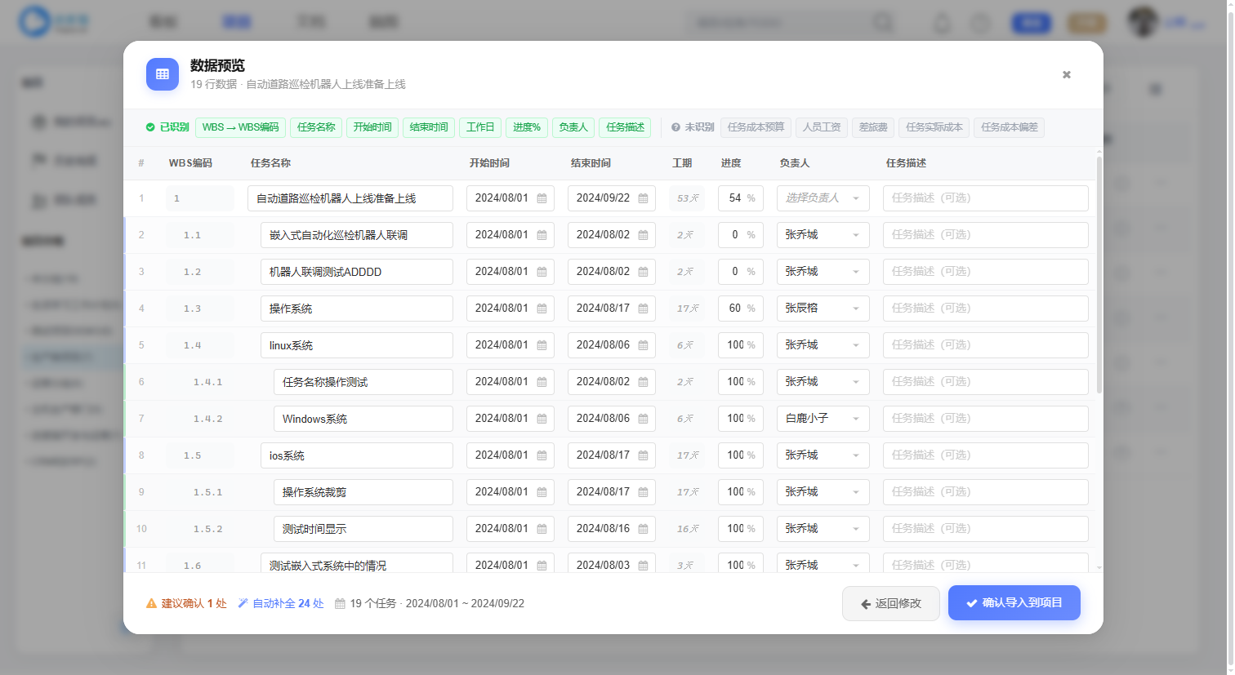
Task: Open end date calendar icon for 操作系统 row
Action: click(643, 309)
